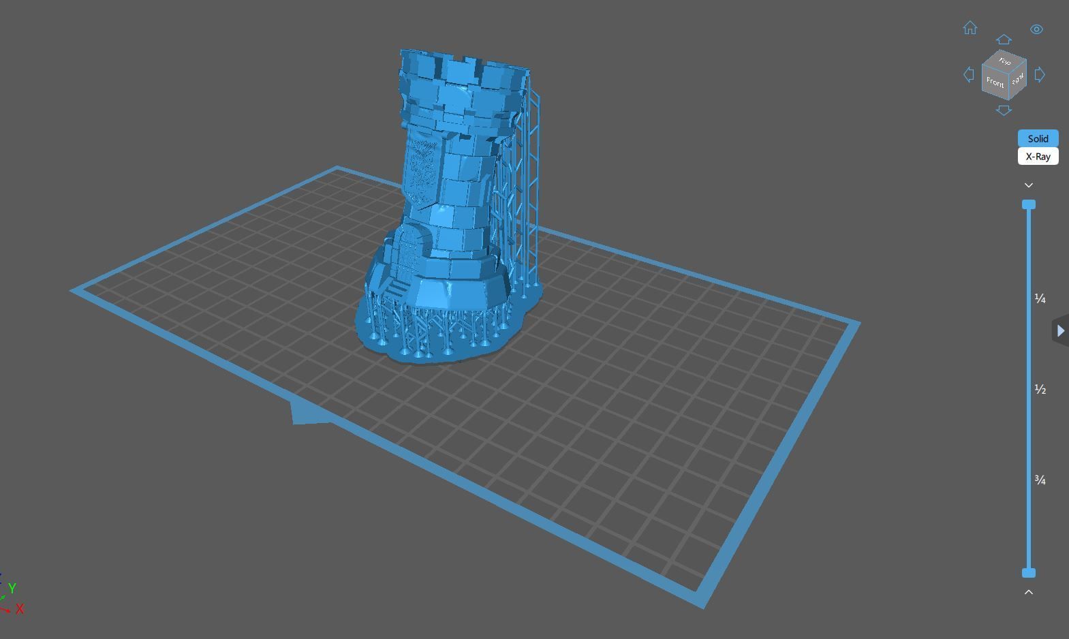Image resolution: width=1069 pixels, height=639 pixels.
Task: Grab the top handle of layer slider
Action: (1029, 204)
